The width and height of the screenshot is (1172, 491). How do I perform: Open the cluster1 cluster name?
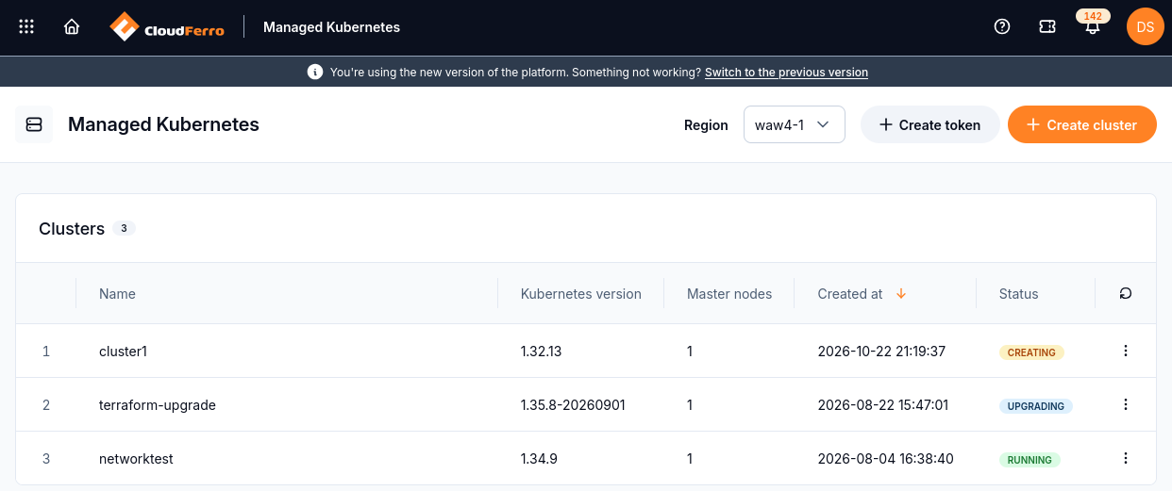coord(123,351)
